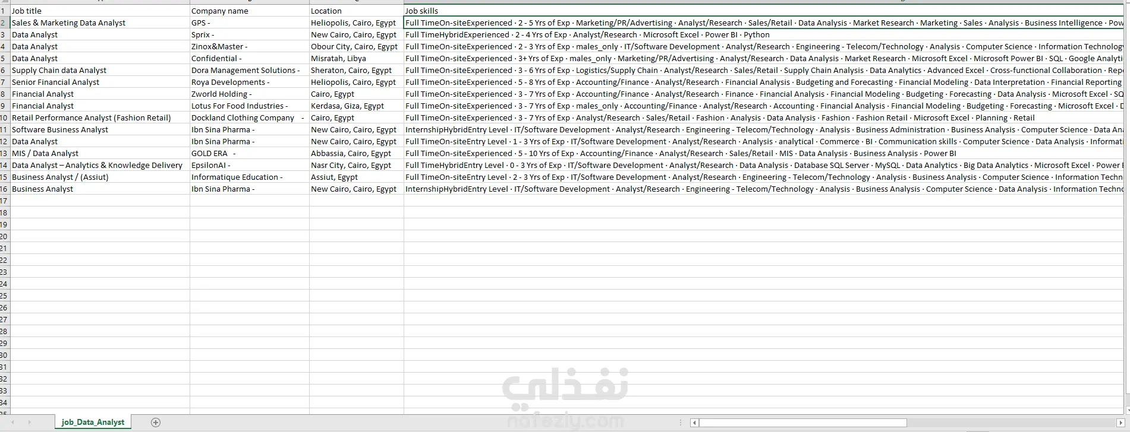Select New Cairo location in Sprix row
This screenshot has height=432, width=1130.
(x=357, y=34)
